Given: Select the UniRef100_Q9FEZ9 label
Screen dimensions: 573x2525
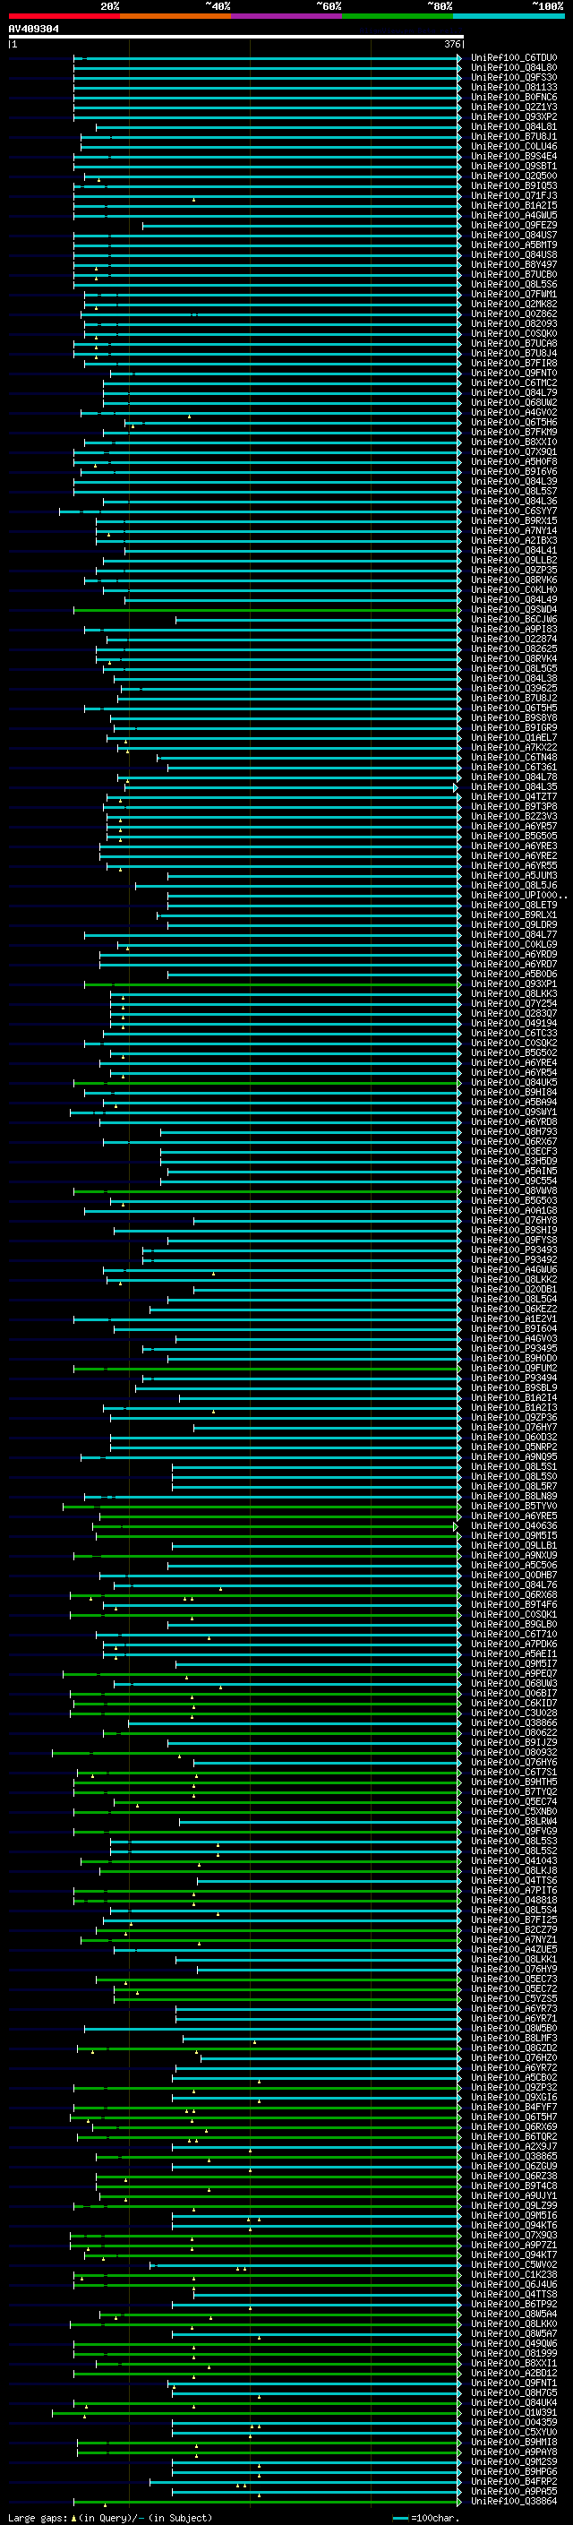Looking at the screenshot, I should click(x=513, y=225).
